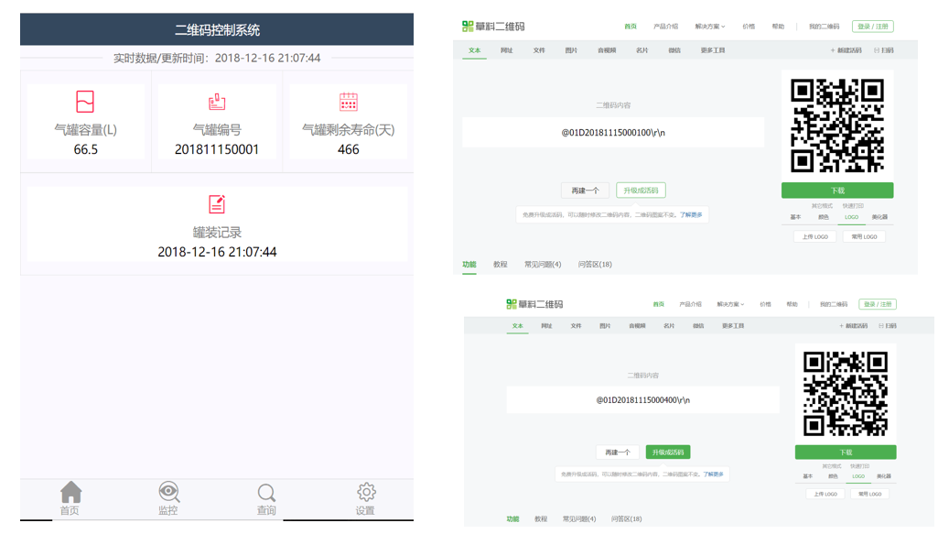
Task: Open 帮助 in the 000400 page's top navigation
Action: [793, 304]
